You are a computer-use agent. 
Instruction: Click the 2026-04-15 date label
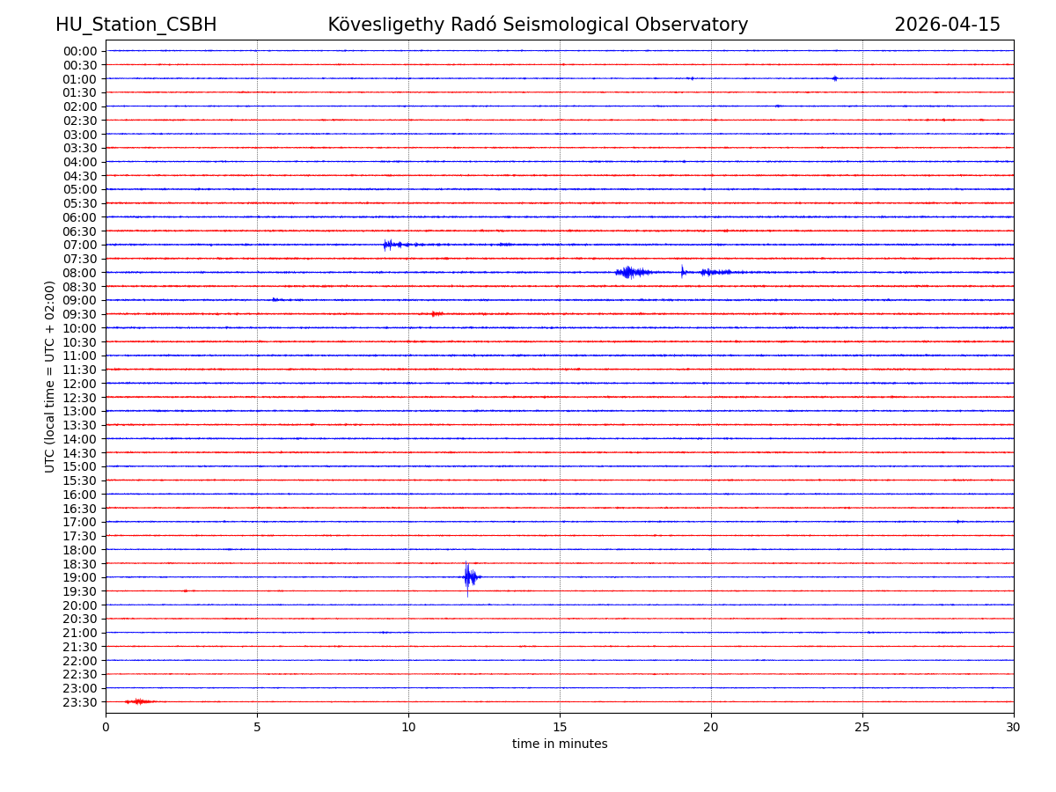947,25
